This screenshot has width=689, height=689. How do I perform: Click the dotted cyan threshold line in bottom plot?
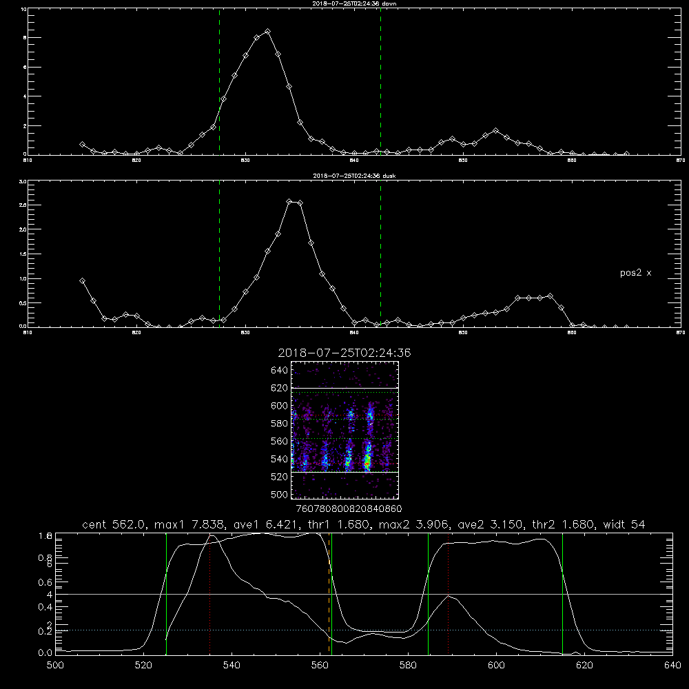[x=364, y=630]
